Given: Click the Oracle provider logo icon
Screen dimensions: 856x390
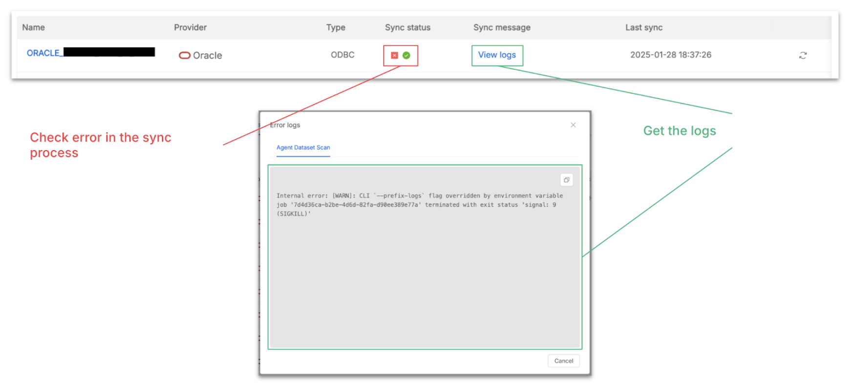Looking at the screenshot, I should [184, 55].
